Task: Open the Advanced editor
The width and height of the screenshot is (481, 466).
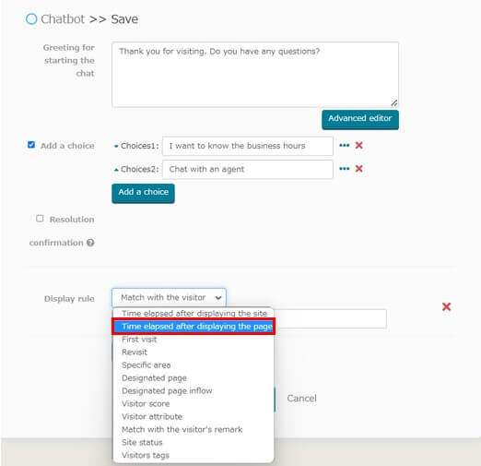Action: point(360,119)
